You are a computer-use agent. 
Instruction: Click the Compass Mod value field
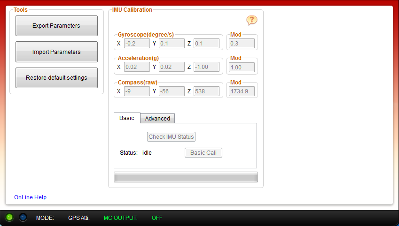pyautogui.click(x=241, y=91)
